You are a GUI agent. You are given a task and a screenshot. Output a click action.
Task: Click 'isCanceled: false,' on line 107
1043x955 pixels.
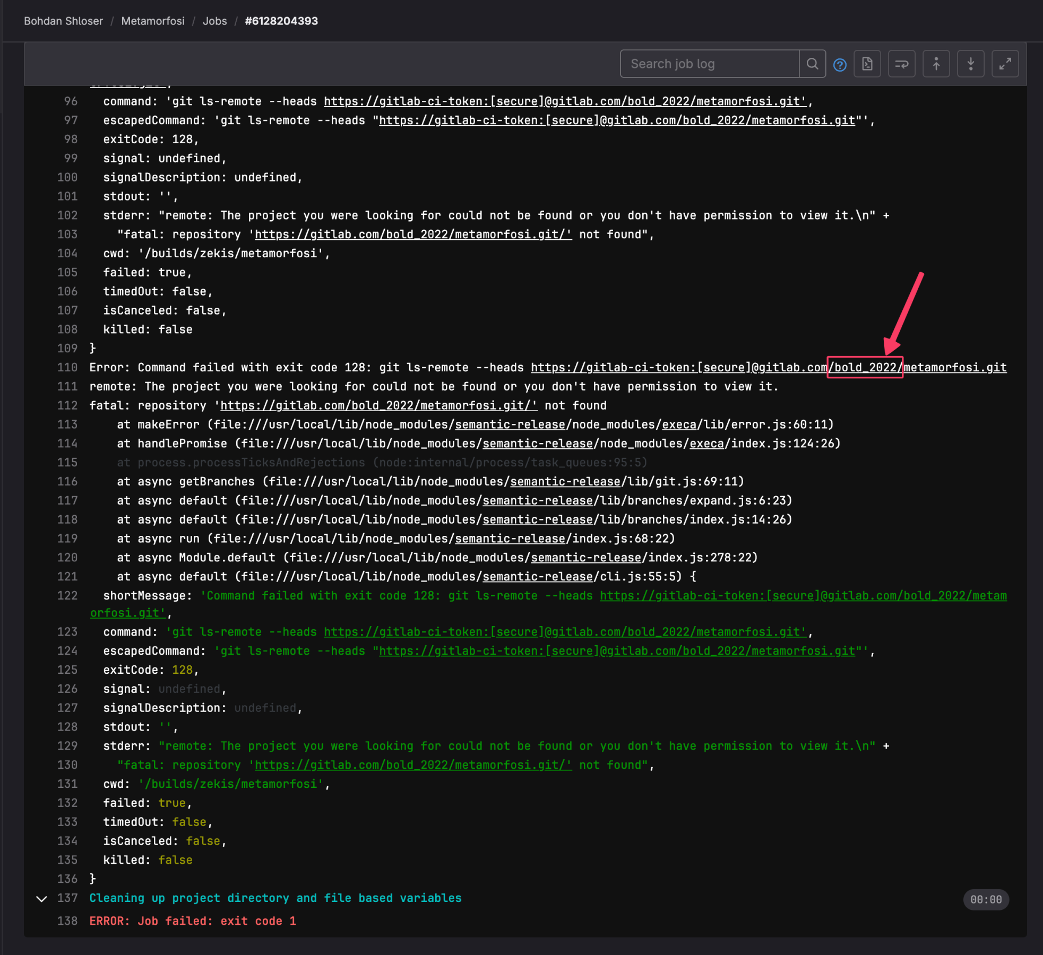(165, 311)
